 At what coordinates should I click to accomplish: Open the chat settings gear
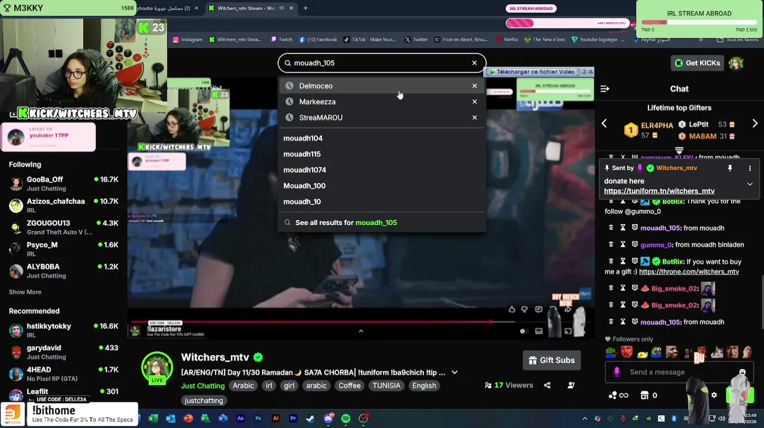714,395
